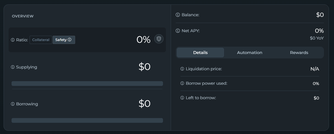
Task: Click the info icon next to Balance
Action: point(178,15)
